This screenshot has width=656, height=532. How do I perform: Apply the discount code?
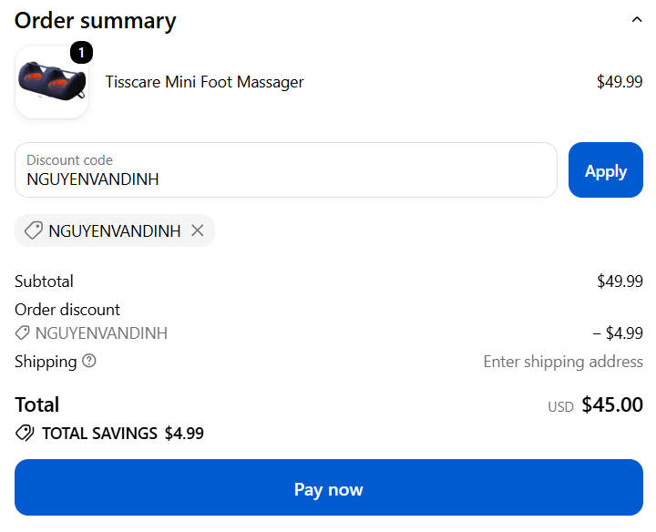pyautogui.click(x=605, y=169)
